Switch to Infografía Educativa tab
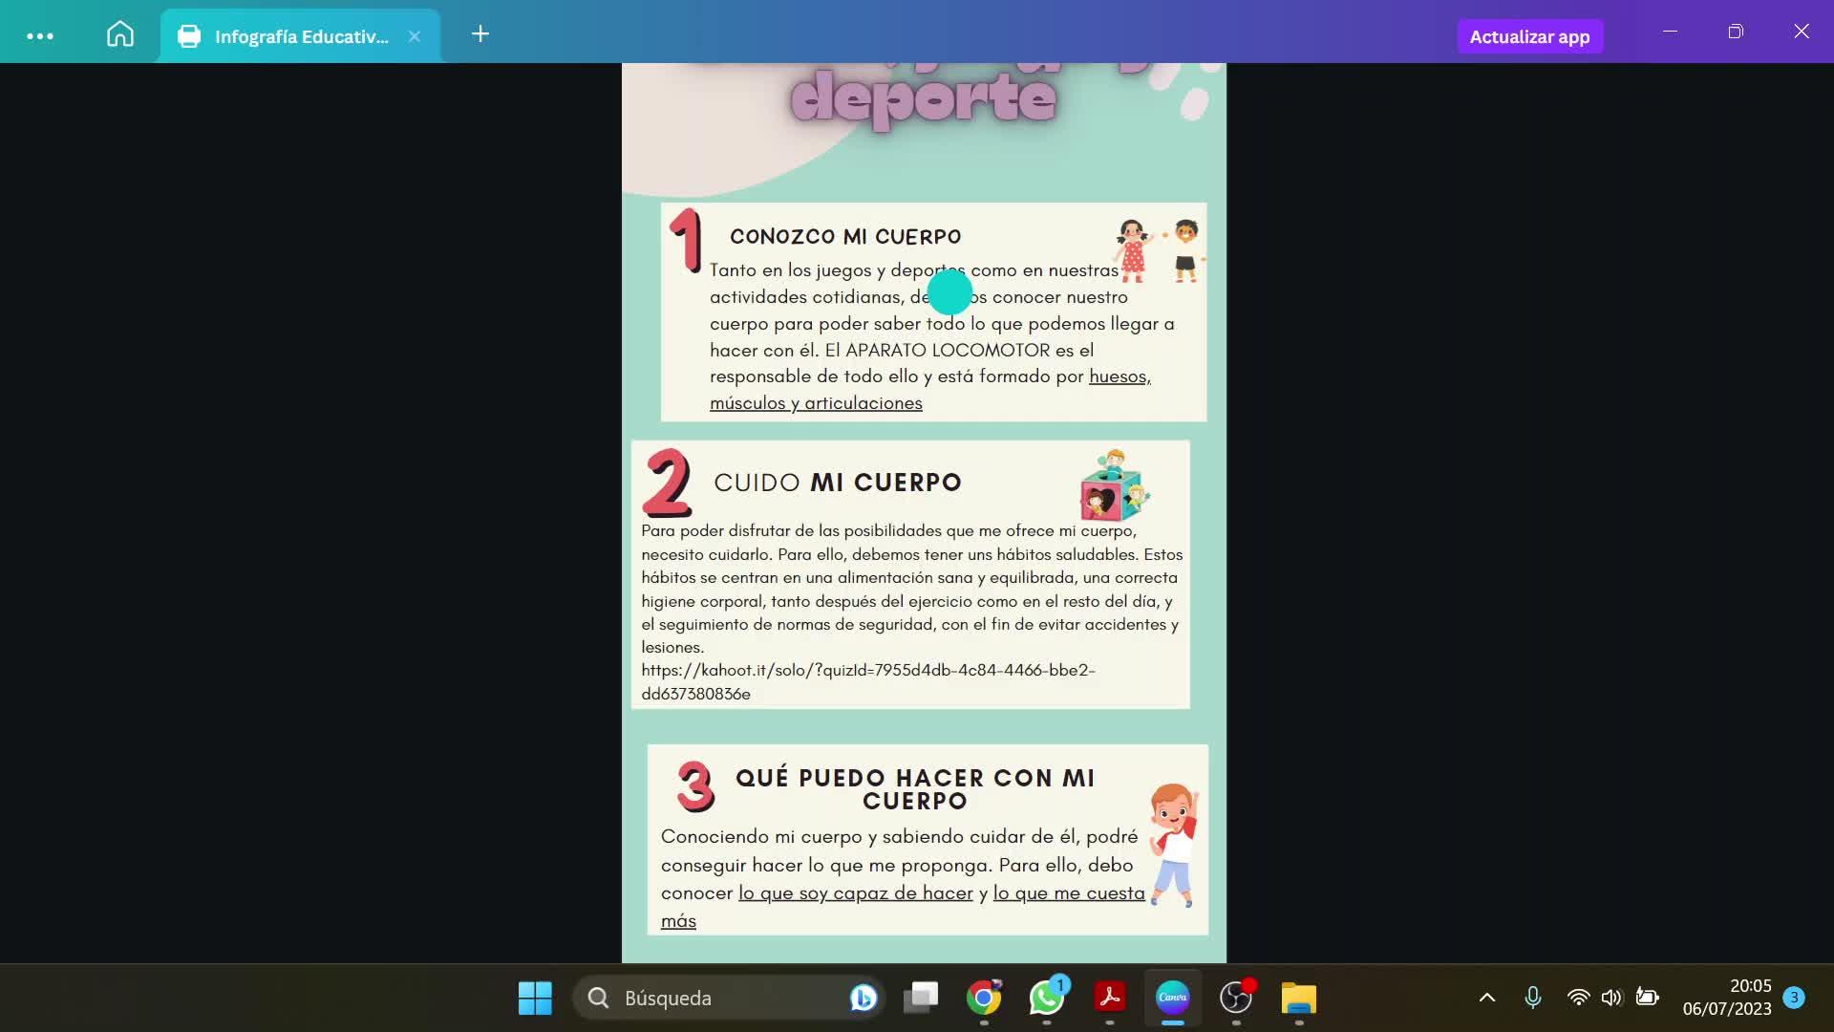Viewport: 1834px width, 1032px height. pyautogui.click(x=300, y=36)
